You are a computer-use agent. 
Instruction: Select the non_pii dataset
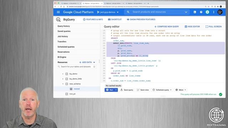72,94
